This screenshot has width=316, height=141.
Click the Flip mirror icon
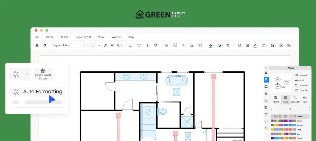point(192,45)
